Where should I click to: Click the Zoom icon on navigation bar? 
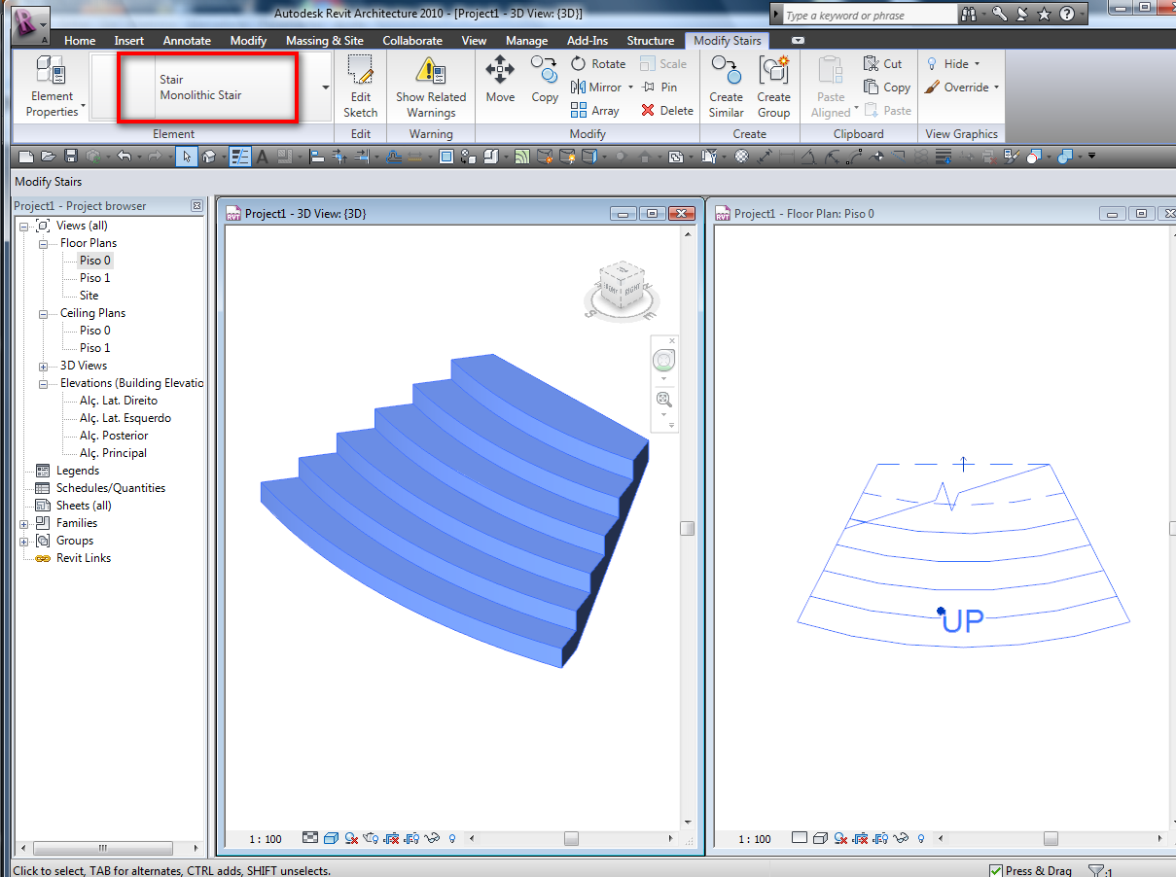point(663,399)
